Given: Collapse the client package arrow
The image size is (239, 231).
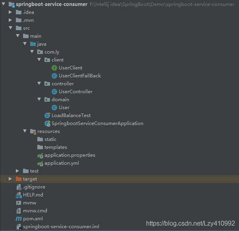Looking at the screenshot, I should 39,60.
